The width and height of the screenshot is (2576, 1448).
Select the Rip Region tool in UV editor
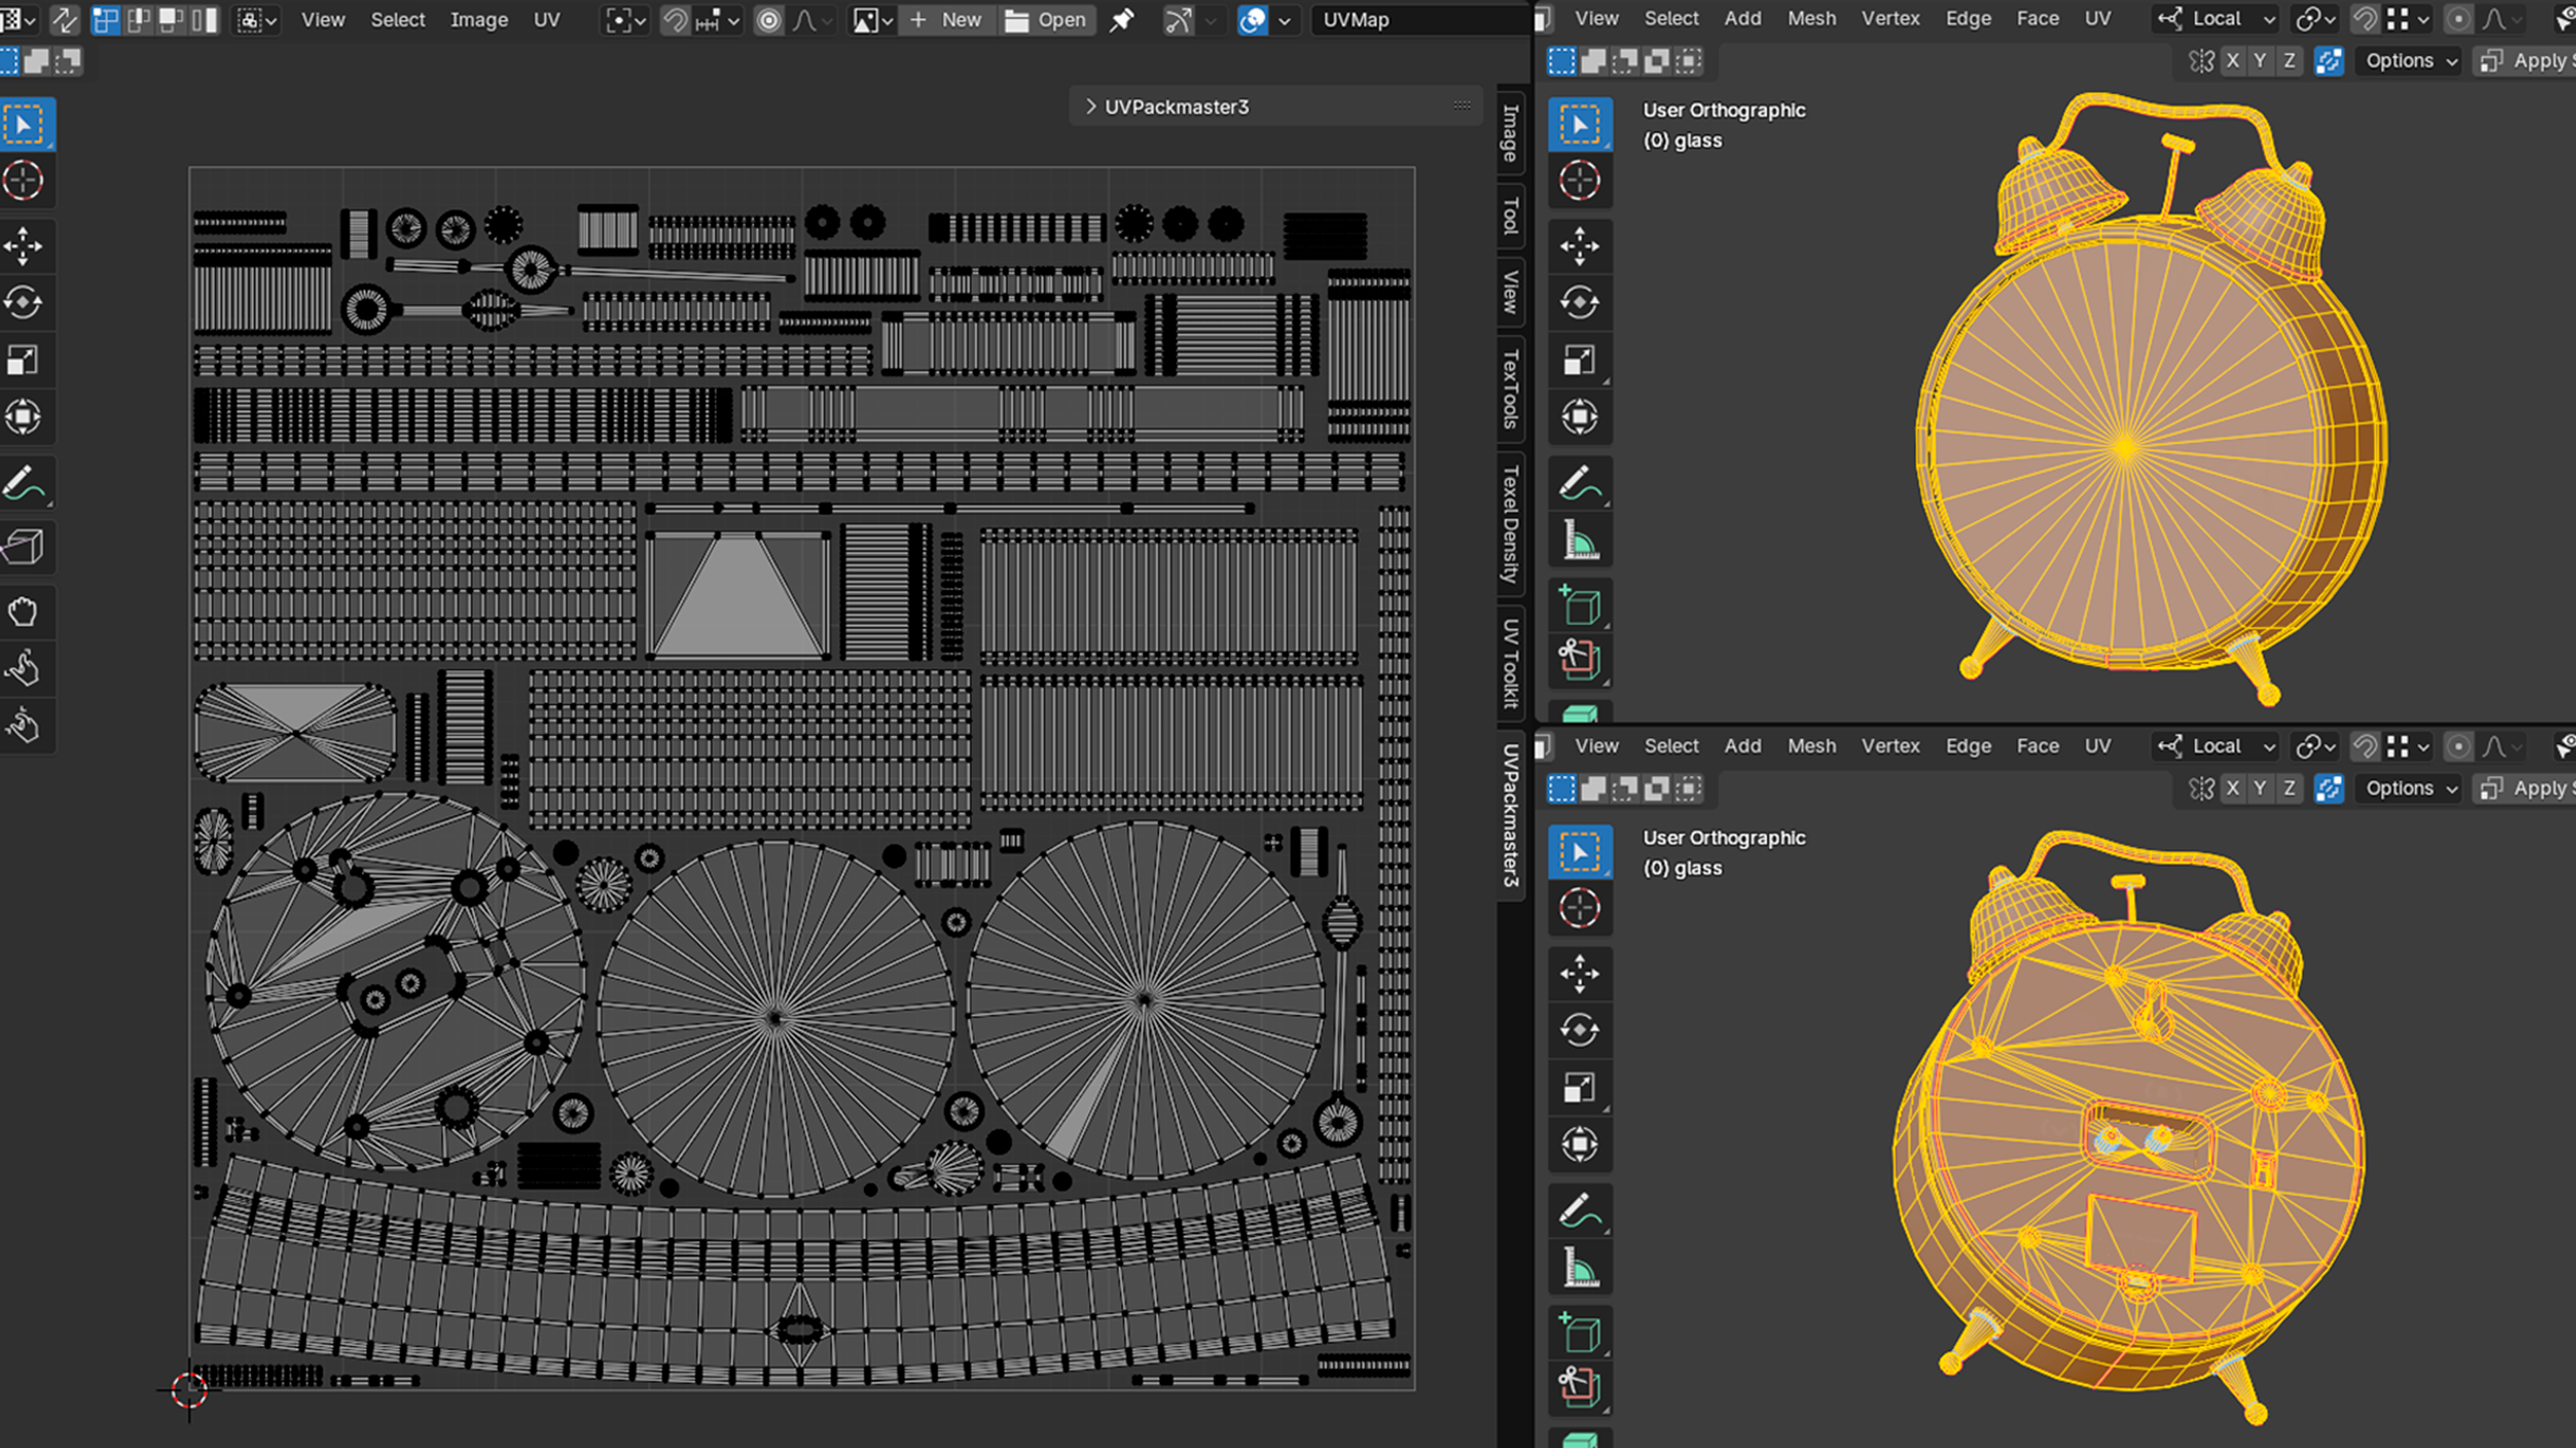point(24,546)
